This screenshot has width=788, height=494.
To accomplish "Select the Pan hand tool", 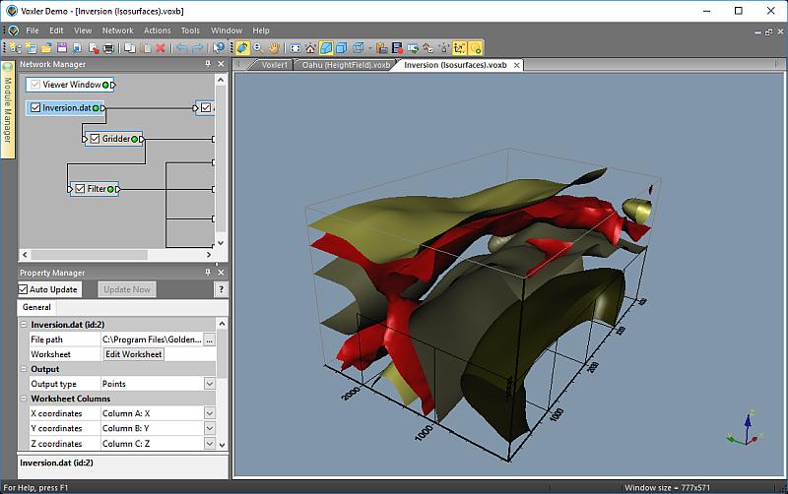I will click(273, 47).
